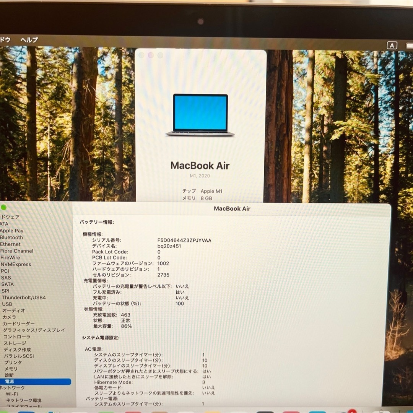Image resolution: width=413 pixels, height=413 pixels.
Task: Select Wi-Fi in the sidebar
Action: 12,394
